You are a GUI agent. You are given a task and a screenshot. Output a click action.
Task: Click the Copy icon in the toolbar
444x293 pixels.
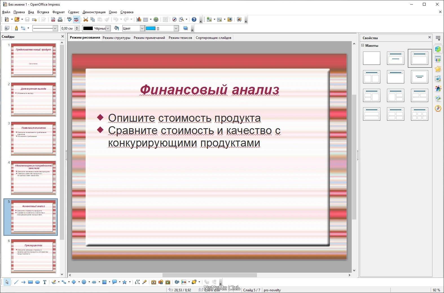pos(93,19)
